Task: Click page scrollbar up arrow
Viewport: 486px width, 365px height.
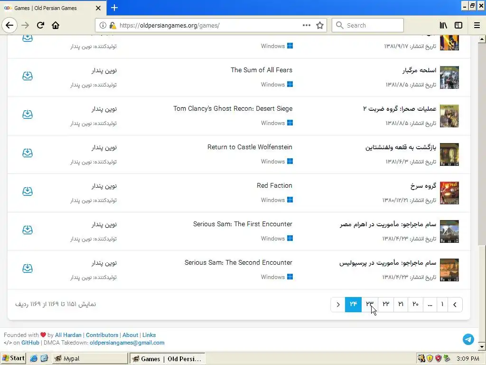Action: point(481,39)
